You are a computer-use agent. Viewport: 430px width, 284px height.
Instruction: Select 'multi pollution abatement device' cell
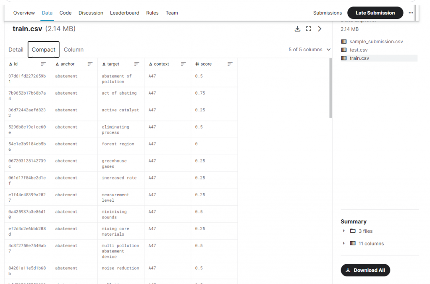[121, 251]
